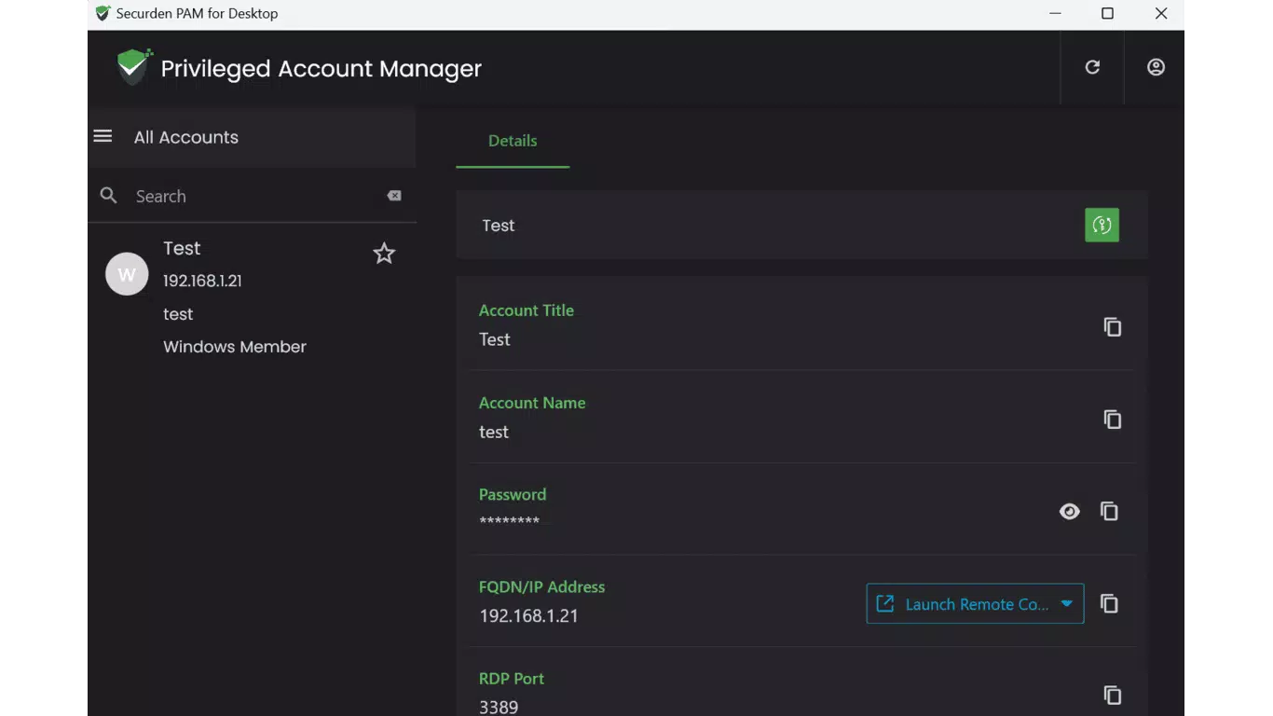Copy the Password value
Screen dimensions: 1273x716
(x=1109, y=511)
